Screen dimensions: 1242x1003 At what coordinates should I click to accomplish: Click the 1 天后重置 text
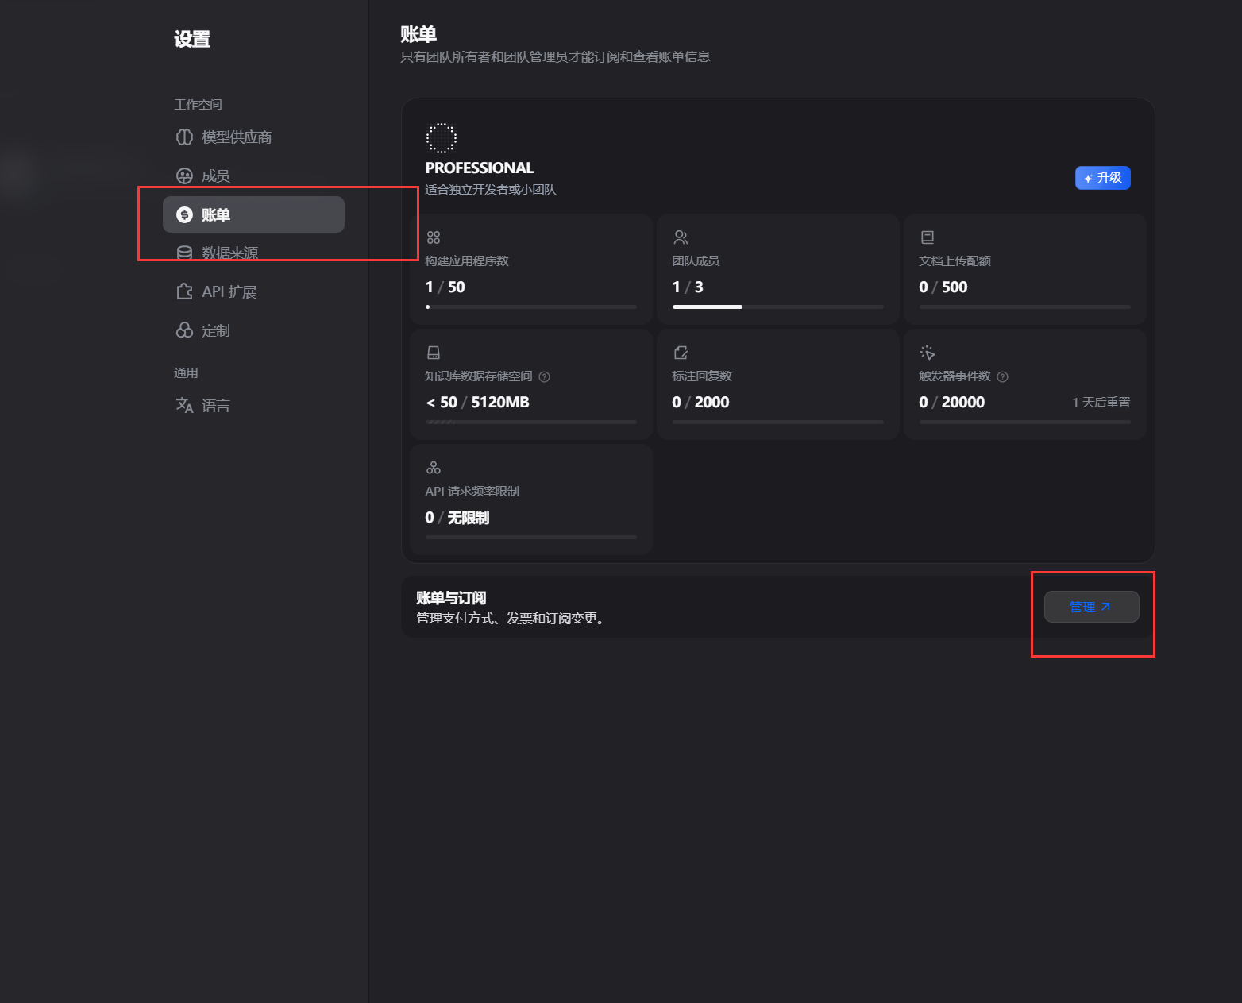[1101, 403]
